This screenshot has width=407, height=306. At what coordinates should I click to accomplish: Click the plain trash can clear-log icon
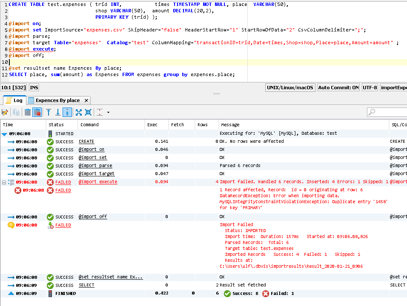tap(28, 112)
